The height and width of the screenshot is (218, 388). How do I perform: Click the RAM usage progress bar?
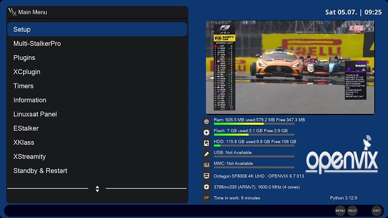[254, 124]
